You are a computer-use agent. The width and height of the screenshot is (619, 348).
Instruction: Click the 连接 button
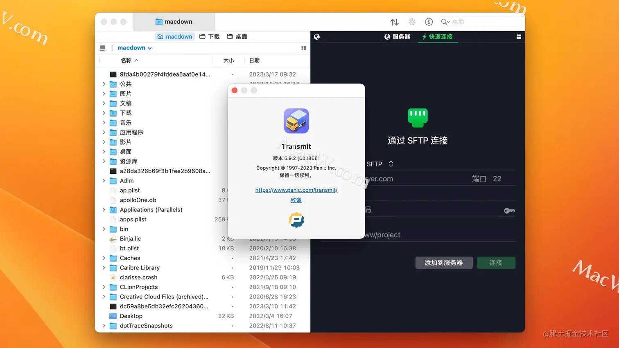tap(496, 263)
